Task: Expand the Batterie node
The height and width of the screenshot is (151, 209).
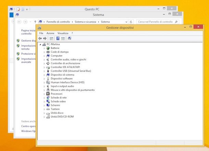Action: tap(44, 48)
